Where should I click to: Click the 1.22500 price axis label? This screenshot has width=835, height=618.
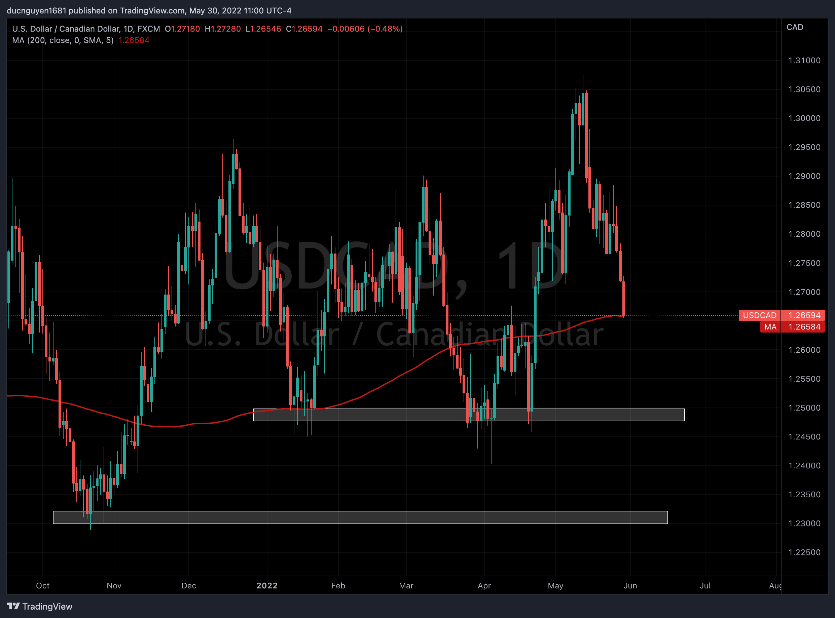(x=804, y=552)
